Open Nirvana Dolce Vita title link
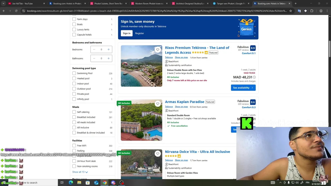 coord(197,152)
